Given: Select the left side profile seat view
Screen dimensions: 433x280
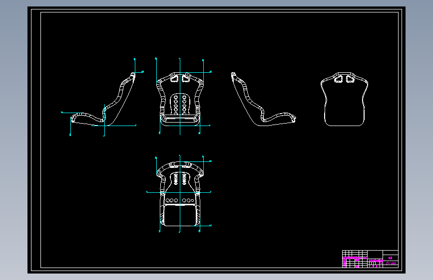Looking at the screenshot, I should coord(103,99).
